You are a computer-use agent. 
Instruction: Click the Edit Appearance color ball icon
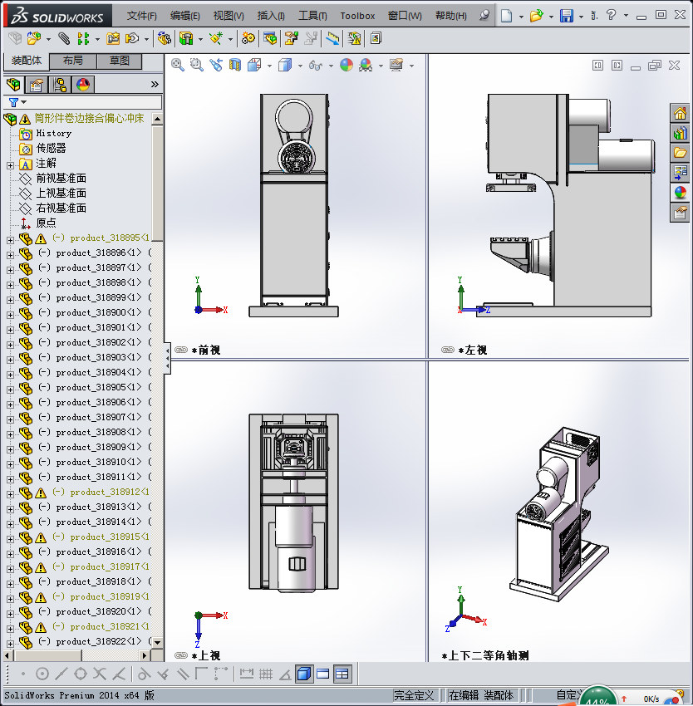(x=346, y=66)
